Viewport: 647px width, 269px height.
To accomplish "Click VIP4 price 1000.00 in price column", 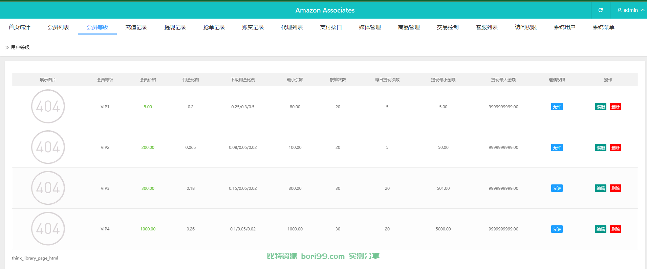I will coord(148,229).
